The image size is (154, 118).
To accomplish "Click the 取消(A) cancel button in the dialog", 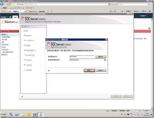I will (101, 70).
